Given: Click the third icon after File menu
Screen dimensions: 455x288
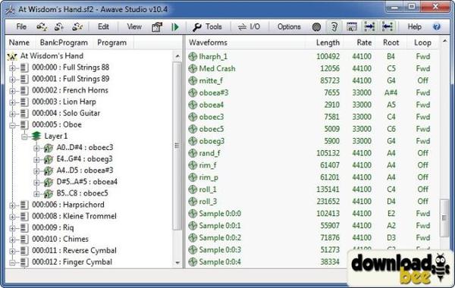Looking at the screenshot, I should [77, 27].
